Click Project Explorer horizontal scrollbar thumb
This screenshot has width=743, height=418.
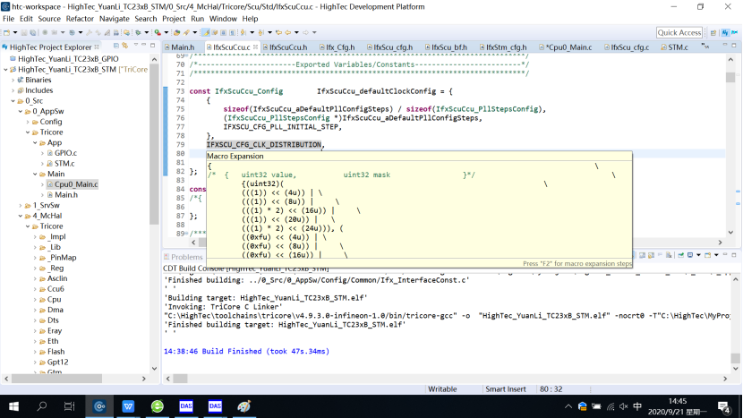57,379
